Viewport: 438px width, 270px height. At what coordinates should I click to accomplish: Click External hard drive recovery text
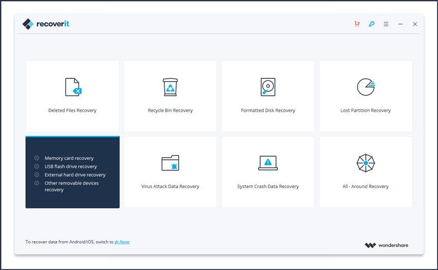click(x=75, y=175)
